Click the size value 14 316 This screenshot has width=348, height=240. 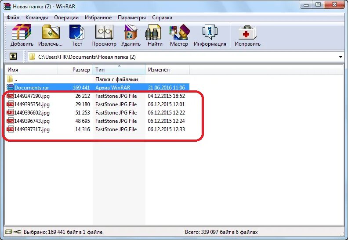pos(83,129)
